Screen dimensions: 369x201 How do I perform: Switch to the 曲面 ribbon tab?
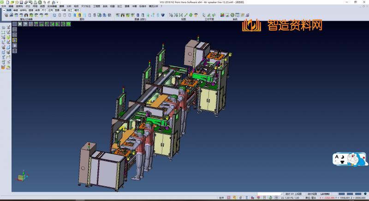[x=37, y=9]
